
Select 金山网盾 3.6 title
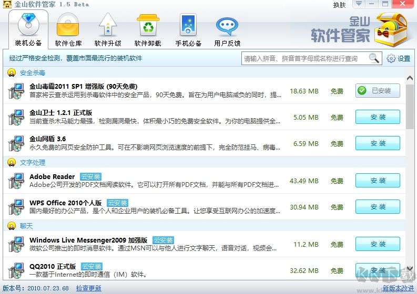(48, 139)
